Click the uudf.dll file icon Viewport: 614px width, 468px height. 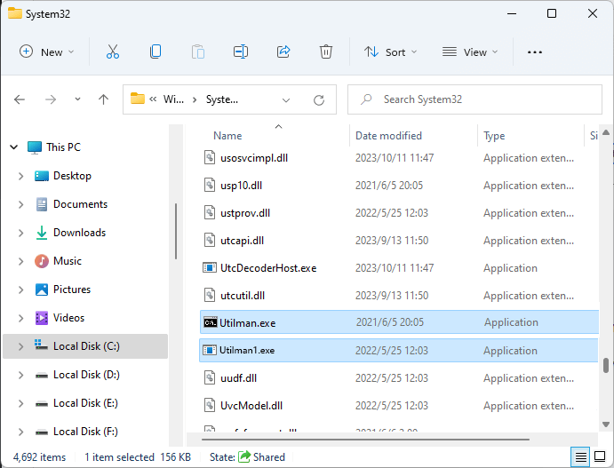(210, 377)
